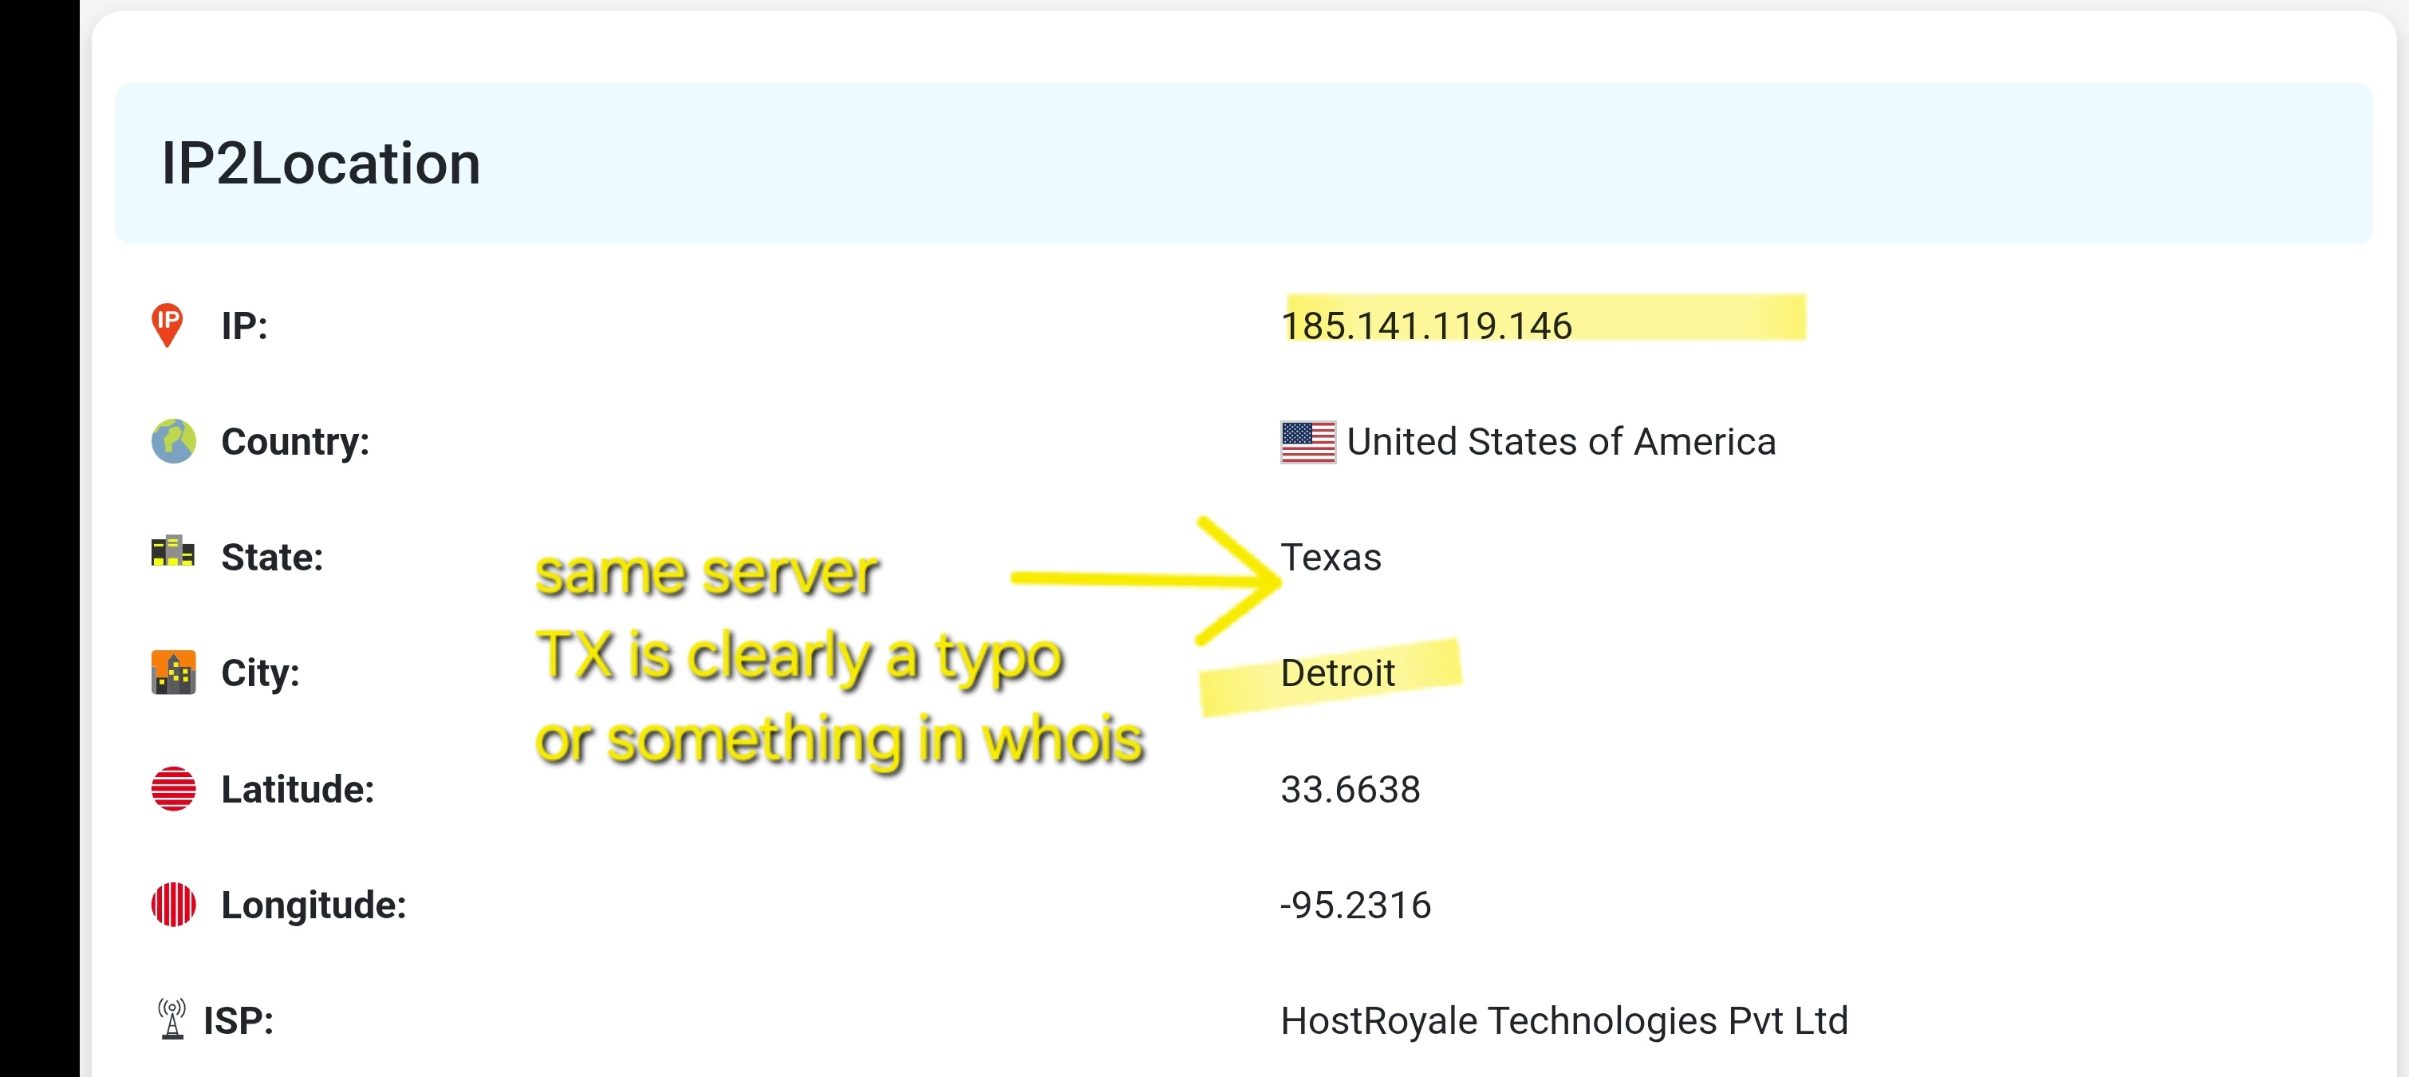Screen dimensions: 2409x1077
Task: Click the ISP: field label
Action: point(239,1021)
